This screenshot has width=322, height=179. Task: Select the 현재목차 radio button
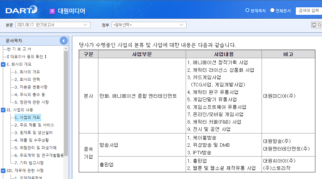[247, 10]
